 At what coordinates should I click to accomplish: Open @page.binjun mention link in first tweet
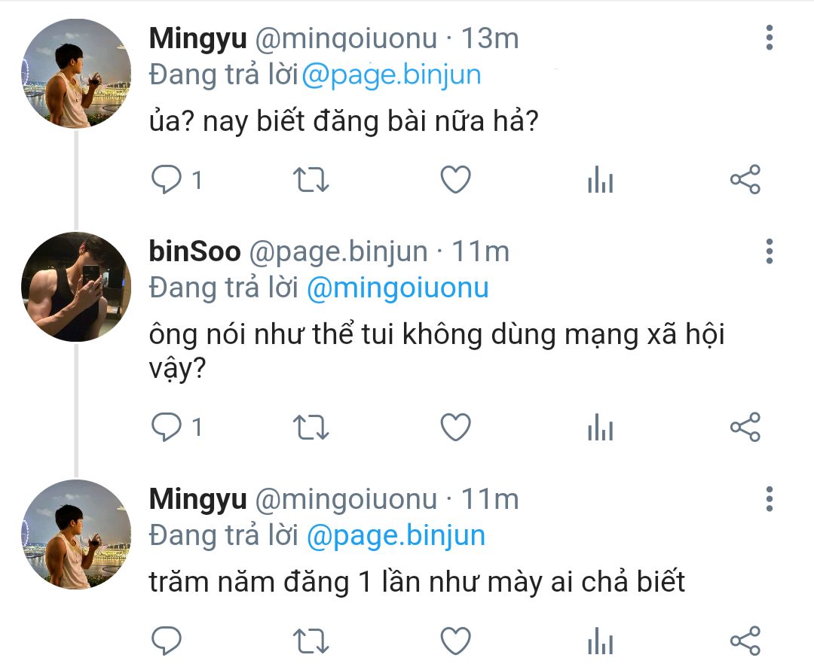(391, 75)
